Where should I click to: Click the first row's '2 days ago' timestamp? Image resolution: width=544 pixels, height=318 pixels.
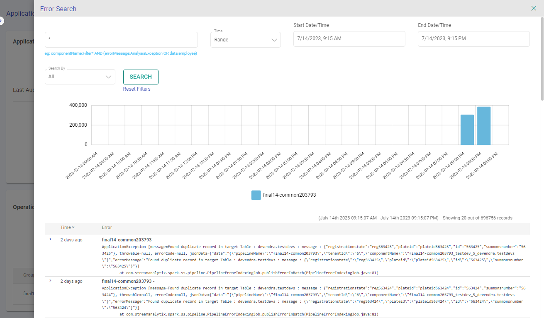point(71,240)
